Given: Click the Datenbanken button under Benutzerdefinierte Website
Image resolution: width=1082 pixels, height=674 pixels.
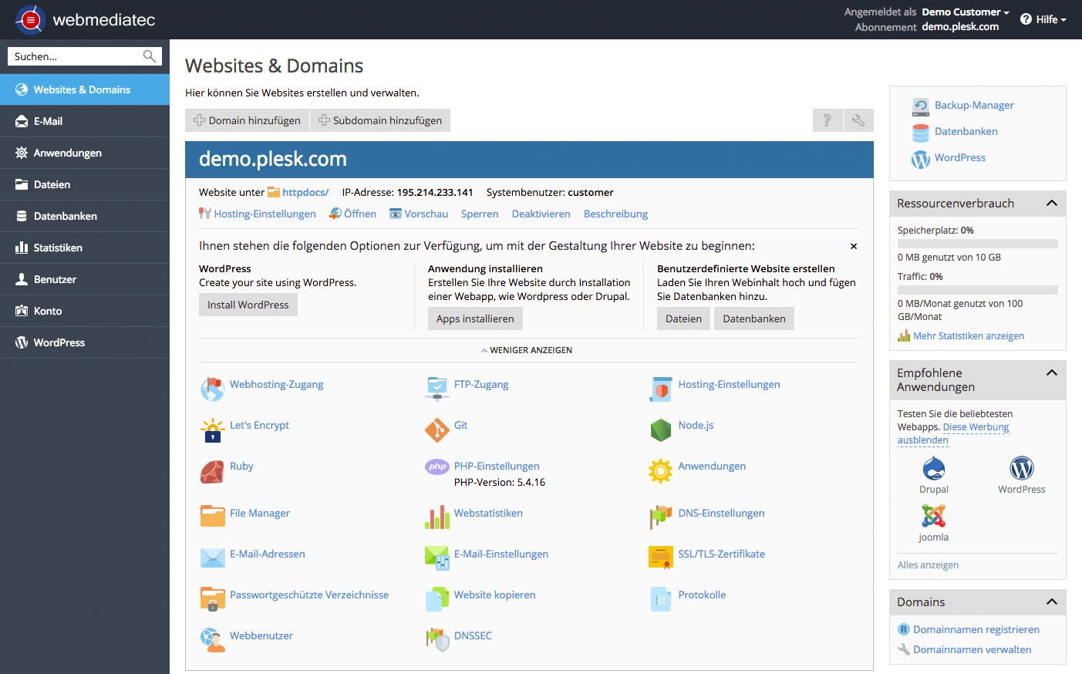Looking at the screenshot, I should pyautogui.click(x=754, y=318).
